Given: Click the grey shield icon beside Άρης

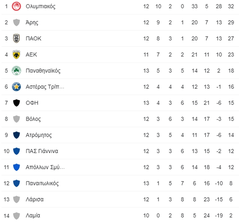Looking at the screenshot, I should (x=16, y=23).
